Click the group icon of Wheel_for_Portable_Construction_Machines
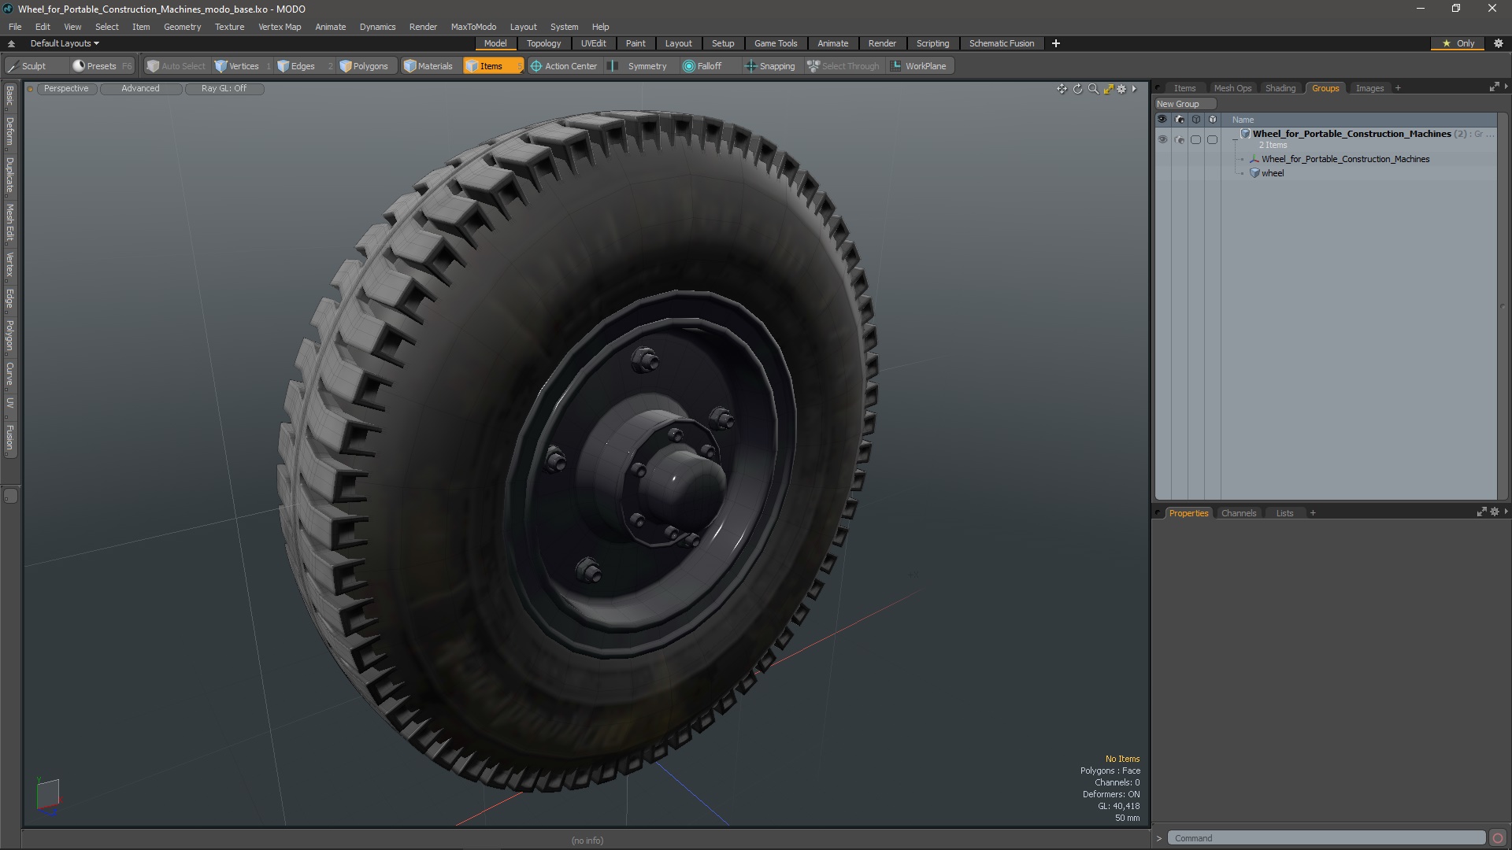The width and height of the screenshot is (1512, 850). click(x=1245, y=134)
